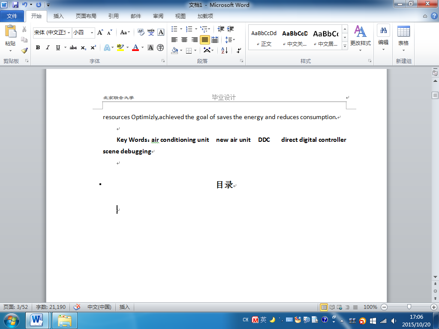The image size is (439, 329).
Task: Expand the styles gallery more arrow
Action: coord(345,45)
